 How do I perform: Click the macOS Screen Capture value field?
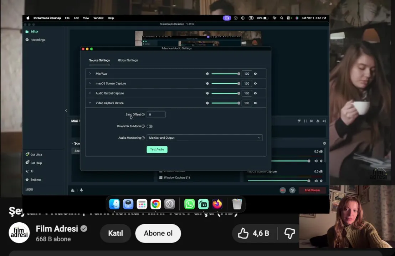point(247,84)
